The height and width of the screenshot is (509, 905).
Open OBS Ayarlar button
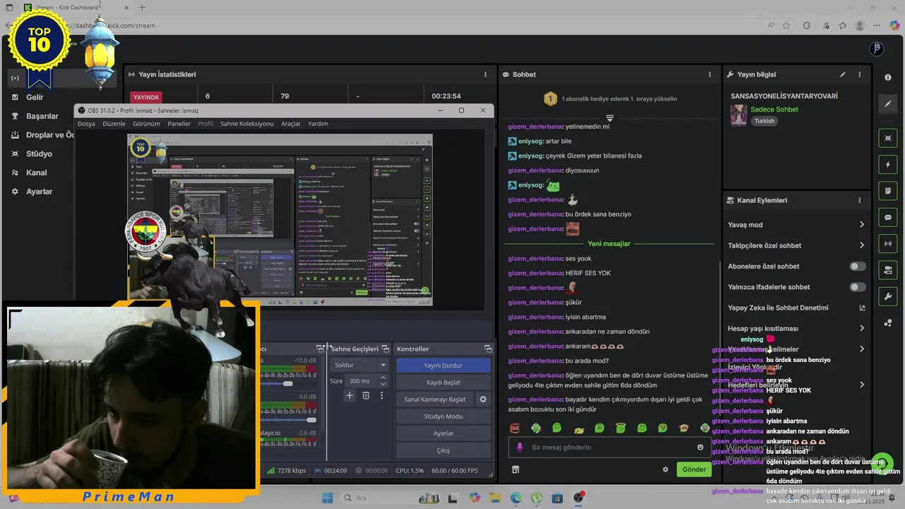tap(443, 433)
